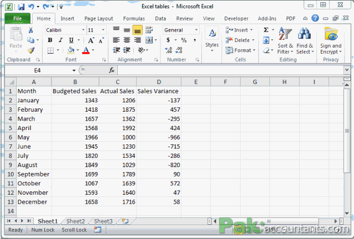
Task: Click Merge & Center icon
Action: pos(149,40)
